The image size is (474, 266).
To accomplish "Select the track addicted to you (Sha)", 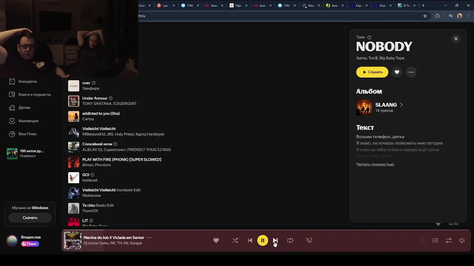I will [x=101, y=113].
